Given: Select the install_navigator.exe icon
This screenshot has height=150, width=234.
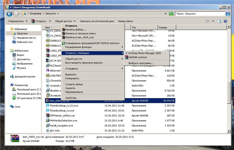Looking at the screenshot, I should pos(48,125).
